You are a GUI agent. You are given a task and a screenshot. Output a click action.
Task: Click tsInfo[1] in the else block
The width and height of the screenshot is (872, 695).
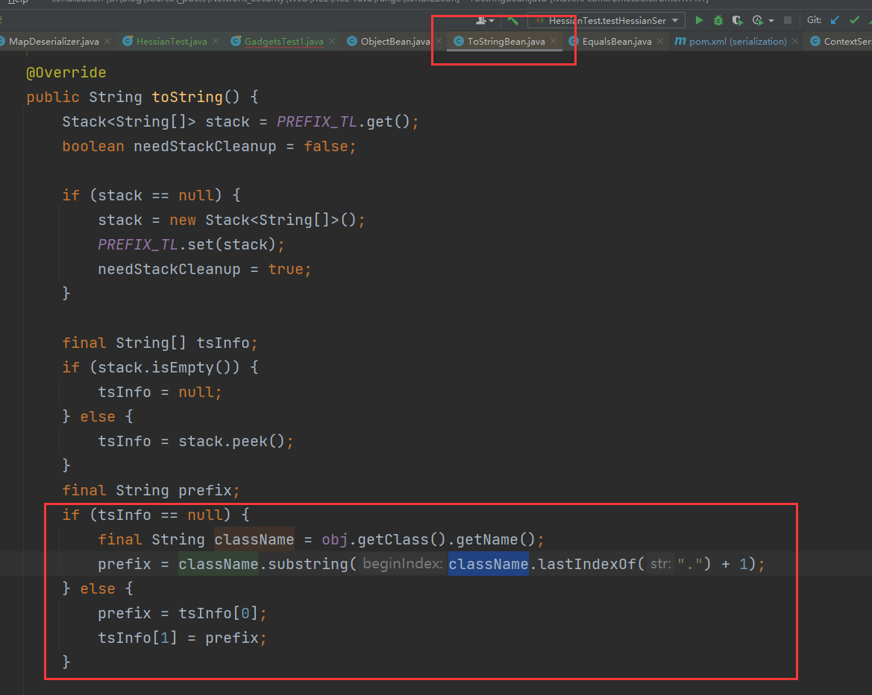[138, 638]
